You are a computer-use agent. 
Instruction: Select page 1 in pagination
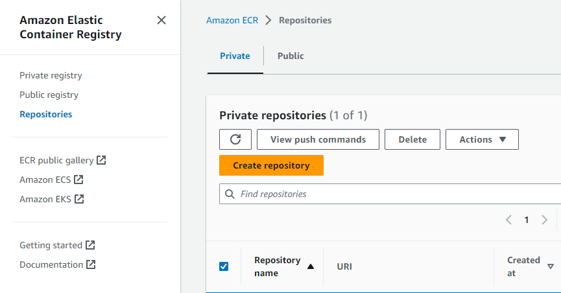(527, 220)
